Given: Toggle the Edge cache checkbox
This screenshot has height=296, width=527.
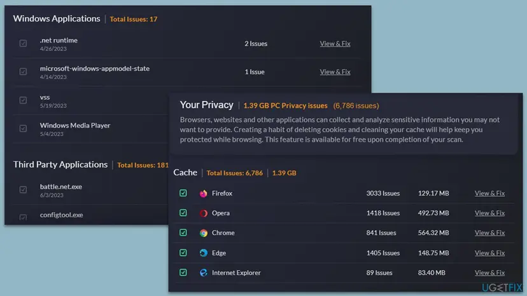Looking at the screenshot, I should [183, 252].
